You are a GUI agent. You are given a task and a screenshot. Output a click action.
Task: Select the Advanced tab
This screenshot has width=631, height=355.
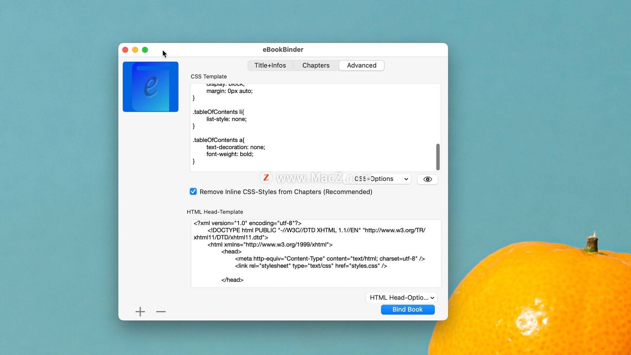362,65
